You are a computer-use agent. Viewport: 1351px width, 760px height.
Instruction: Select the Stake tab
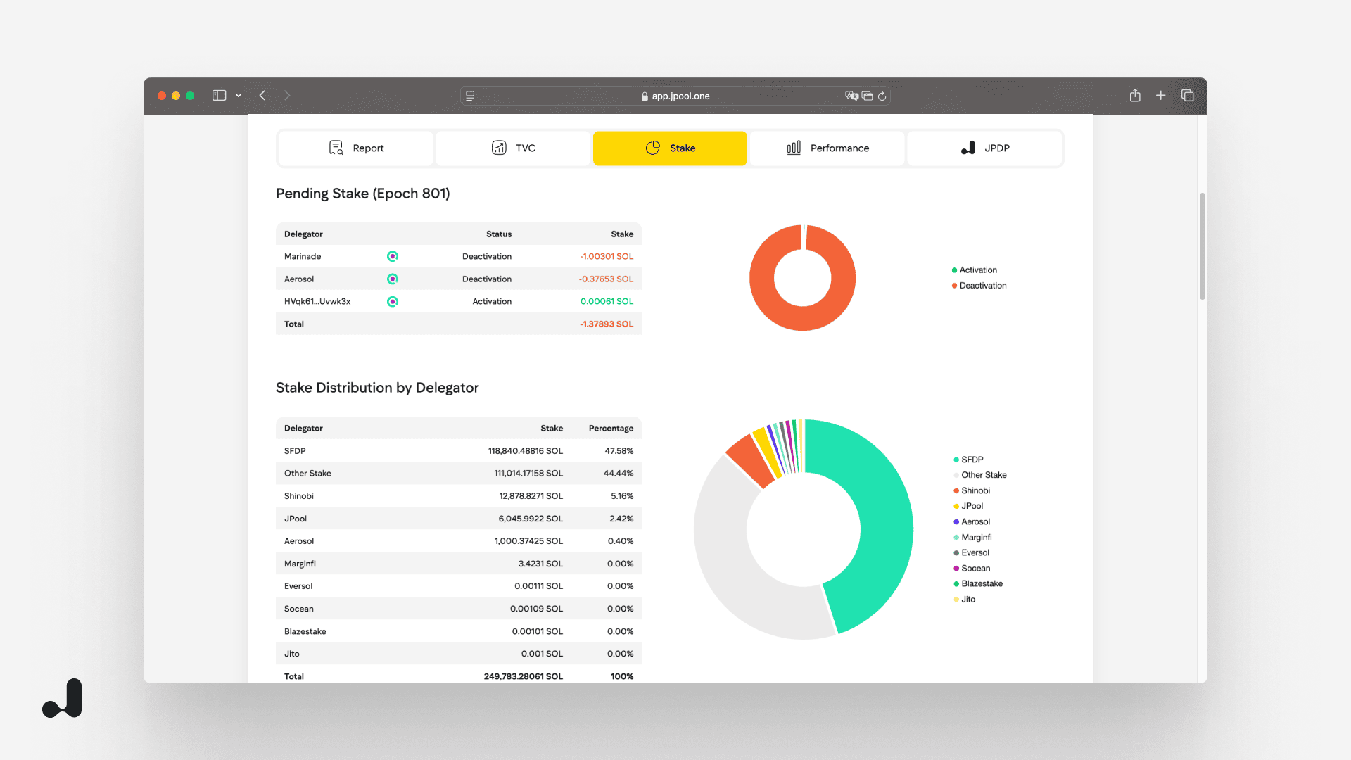point(670,148)
